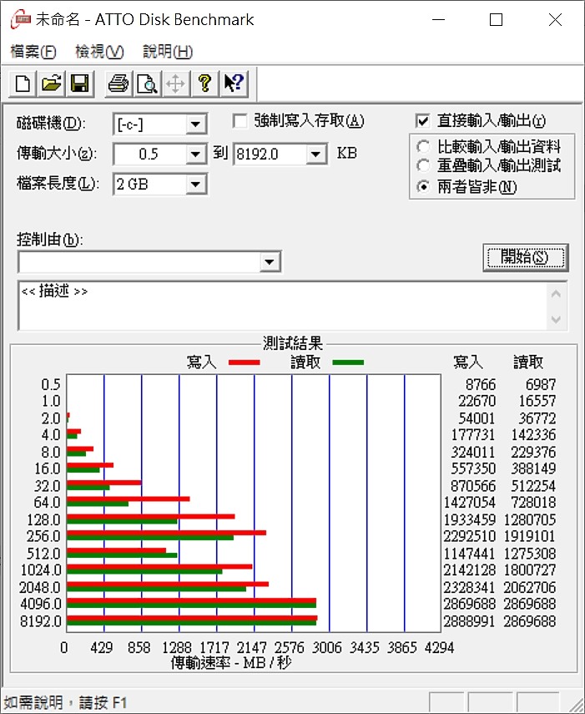Click the yellow question mark Help icon

204,84
